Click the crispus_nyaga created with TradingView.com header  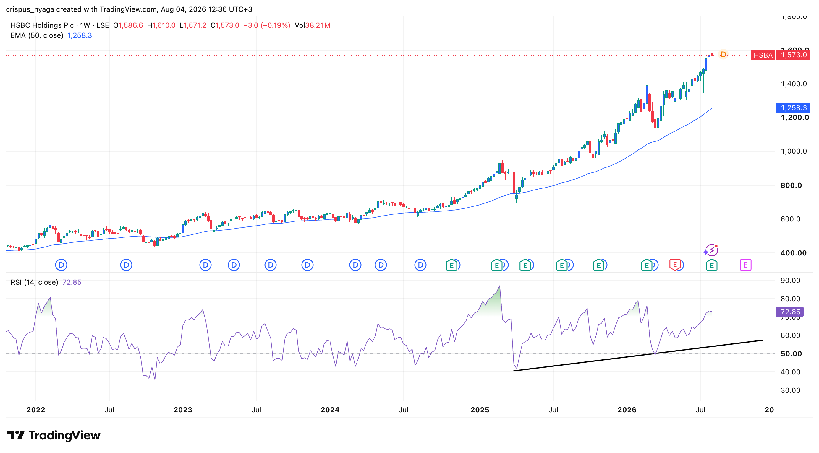click(129, 9)
